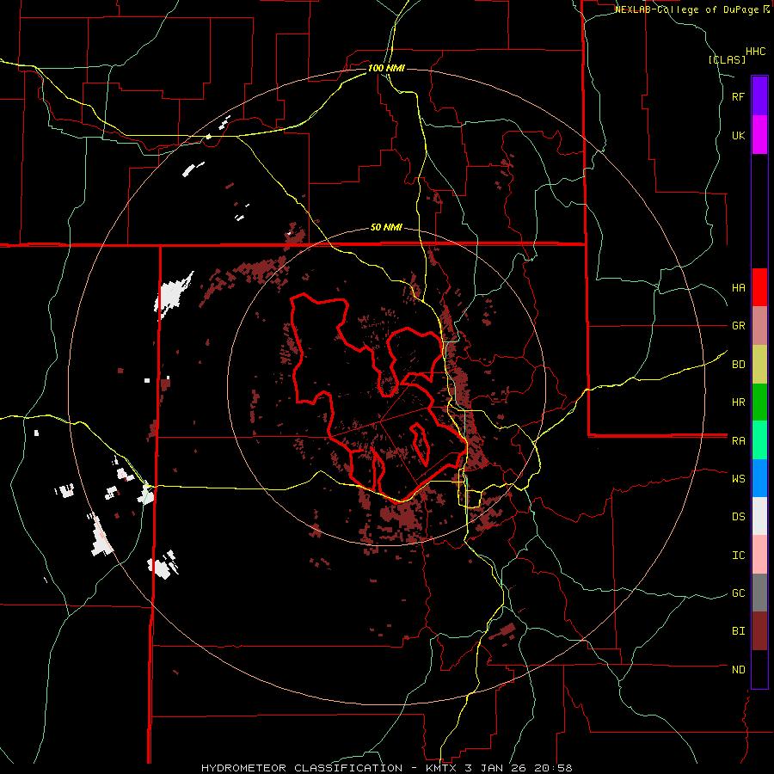Click the red HA color swatch
774x774 pixels.
point(759,287)
